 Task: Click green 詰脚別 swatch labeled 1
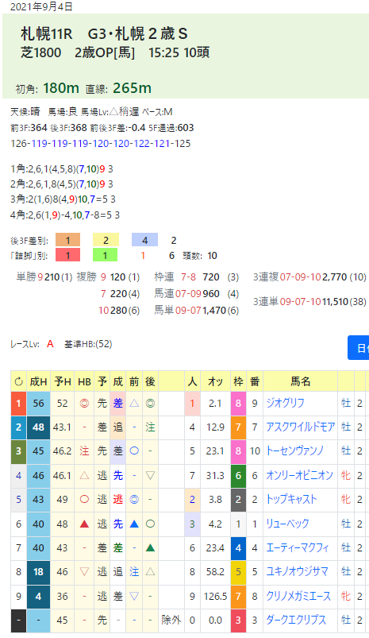[x=105, y=256]
